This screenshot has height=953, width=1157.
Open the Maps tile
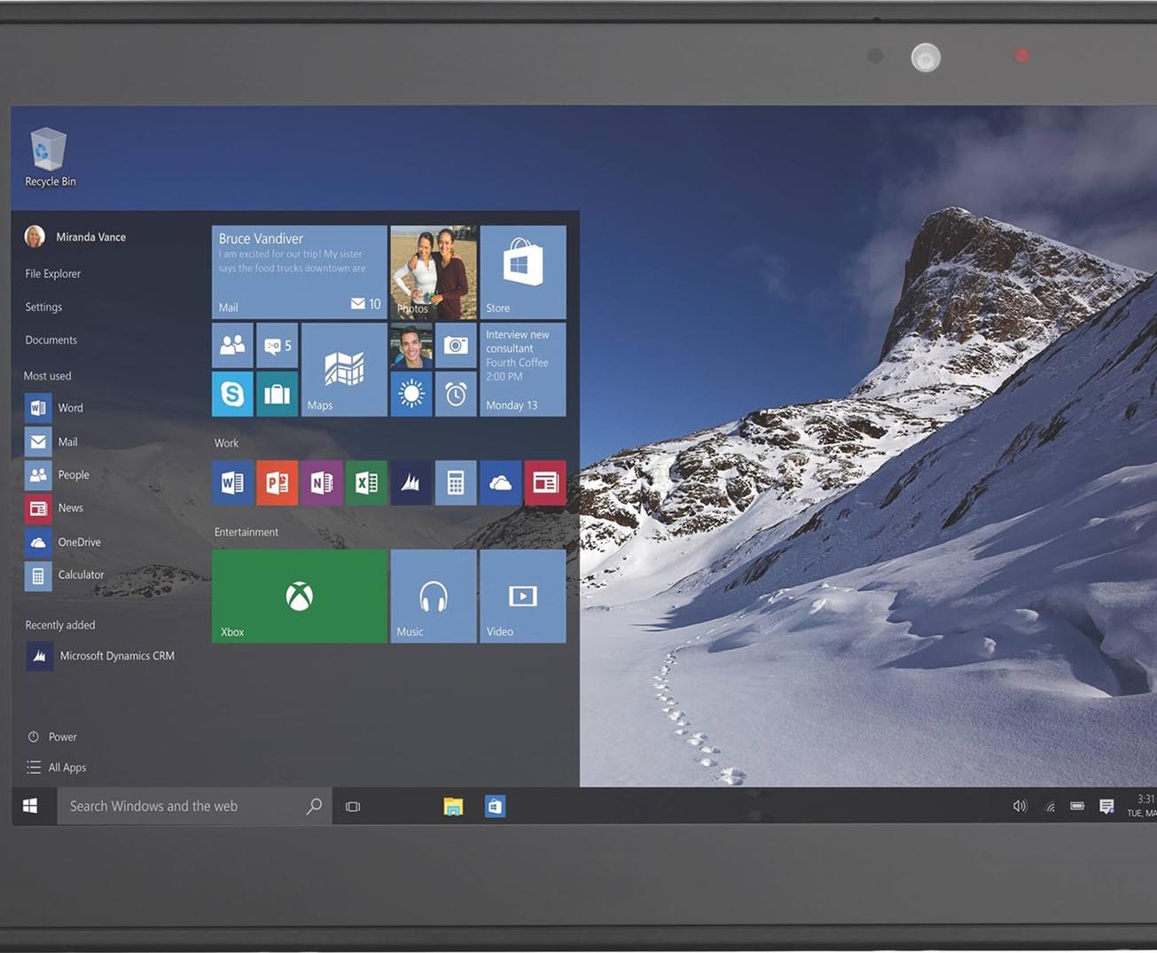[x=344, y=370]
